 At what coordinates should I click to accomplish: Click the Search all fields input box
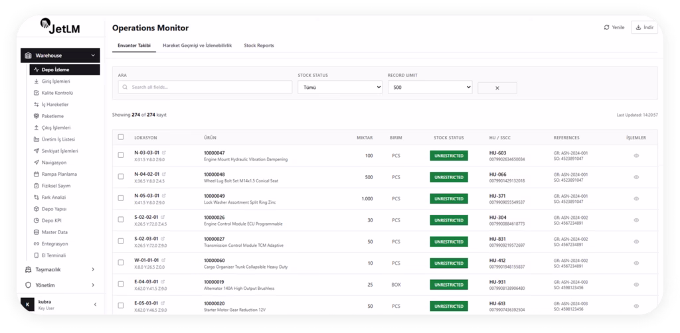[x=205, y=88]
